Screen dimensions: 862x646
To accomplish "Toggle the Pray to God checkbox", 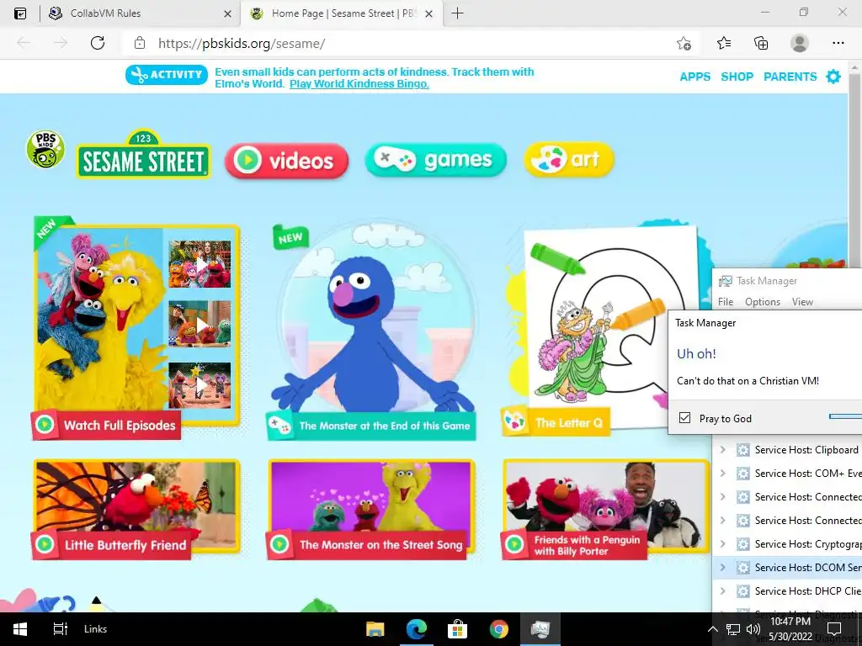I will coord(684,418).
